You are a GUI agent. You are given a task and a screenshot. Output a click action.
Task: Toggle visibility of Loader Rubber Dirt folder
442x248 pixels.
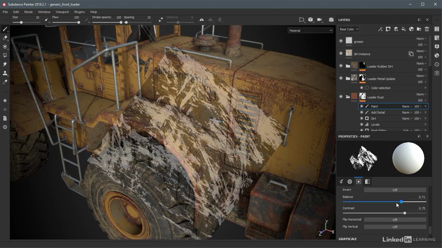point(341,66)
